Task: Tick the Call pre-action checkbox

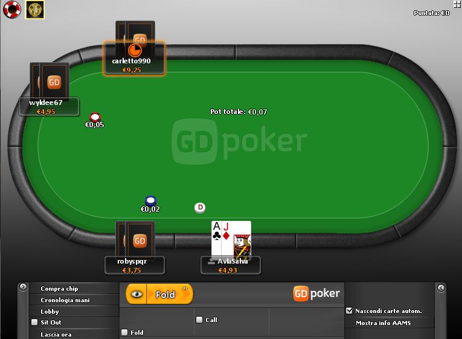Action: click(199, 320)
